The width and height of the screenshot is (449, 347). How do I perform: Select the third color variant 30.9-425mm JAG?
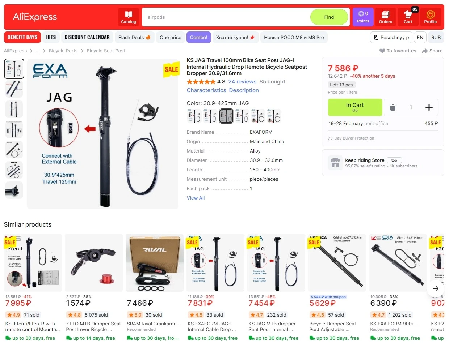226,116
